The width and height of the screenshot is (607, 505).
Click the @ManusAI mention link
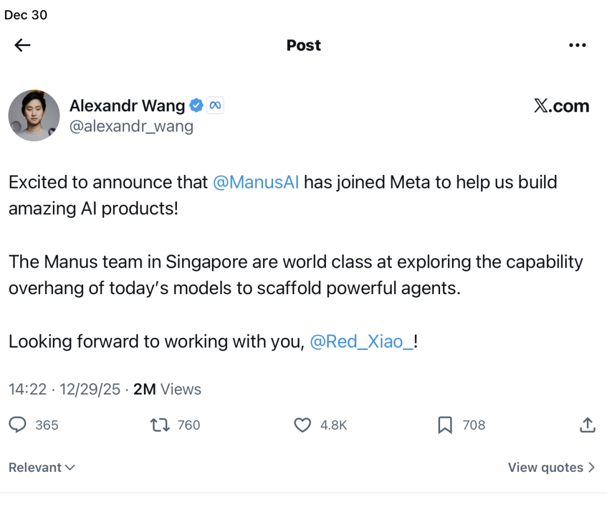point(256,182)
